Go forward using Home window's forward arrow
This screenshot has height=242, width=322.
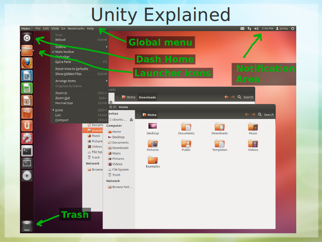(x=254, y=115)
